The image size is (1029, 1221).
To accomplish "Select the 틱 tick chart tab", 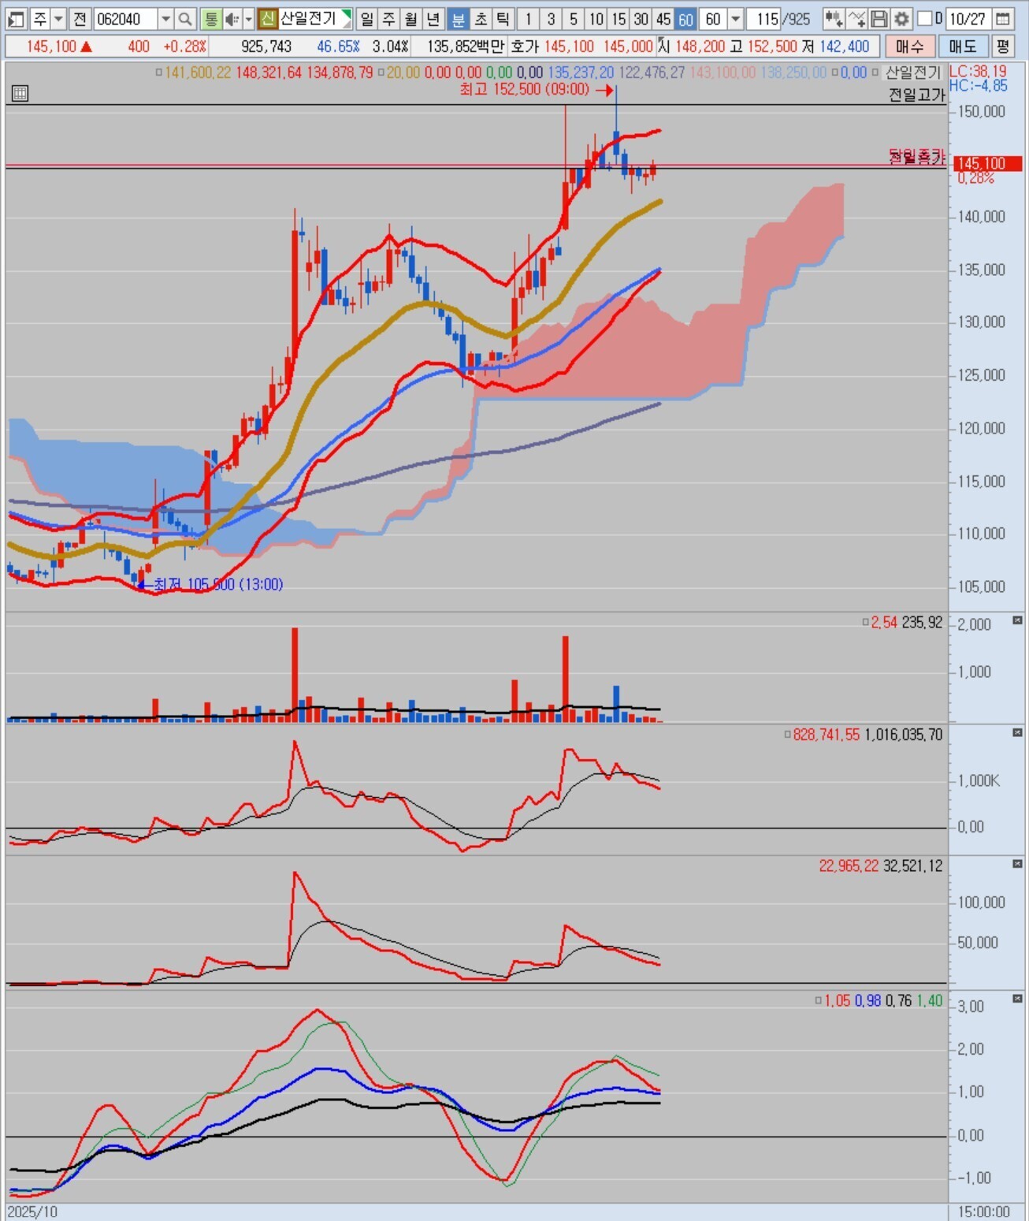I will pos(503,18).
